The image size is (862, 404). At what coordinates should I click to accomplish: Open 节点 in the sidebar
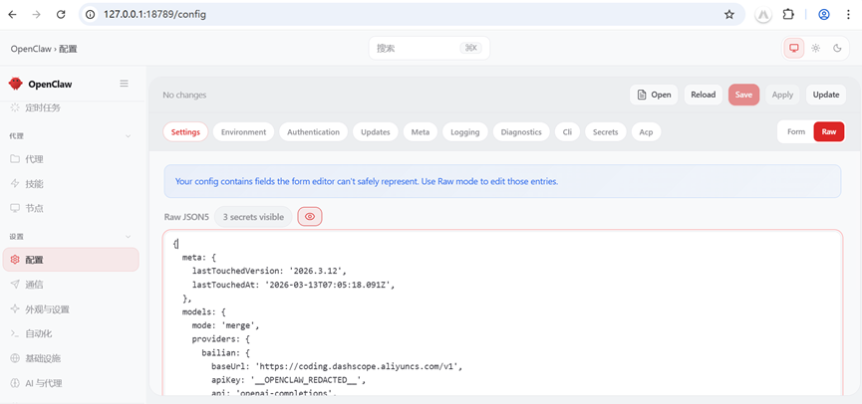(71, 209)
